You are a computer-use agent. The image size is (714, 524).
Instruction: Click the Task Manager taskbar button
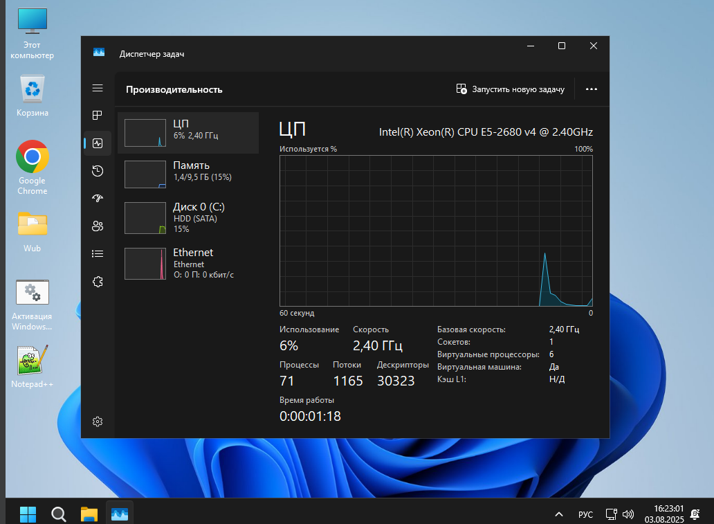(x=120, y=514)
